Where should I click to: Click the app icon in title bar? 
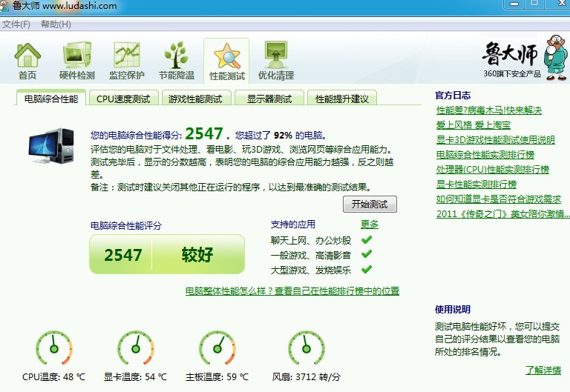point(4,6)
